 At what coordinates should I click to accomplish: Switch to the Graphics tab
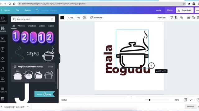click(x=32, y=26)
